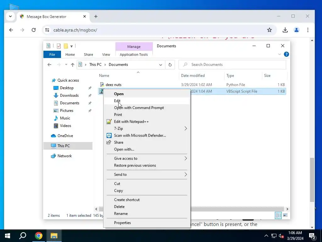Switch to the View ribbon tab
Image resolution: width=322 pixels, height=242 pixels.
[106, 55]
